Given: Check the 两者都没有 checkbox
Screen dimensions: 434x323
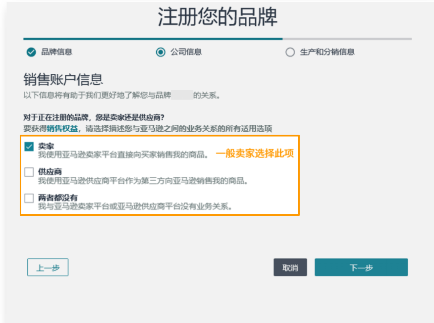Looking at the screenshot, I should (x=28, y=197).
